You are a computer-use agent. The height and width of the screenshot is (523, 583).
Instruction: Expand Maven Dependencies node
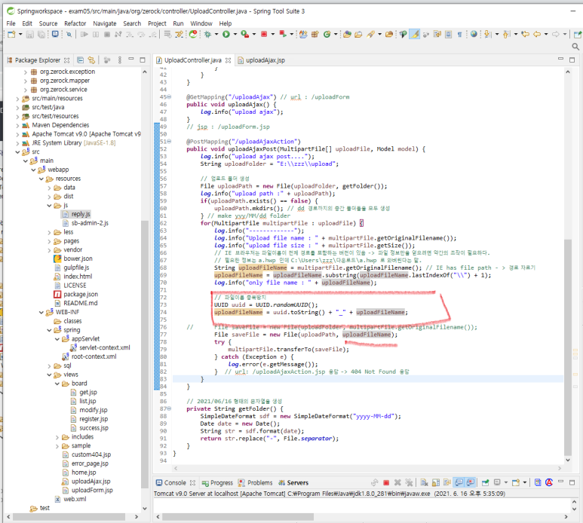click(17, 125)
